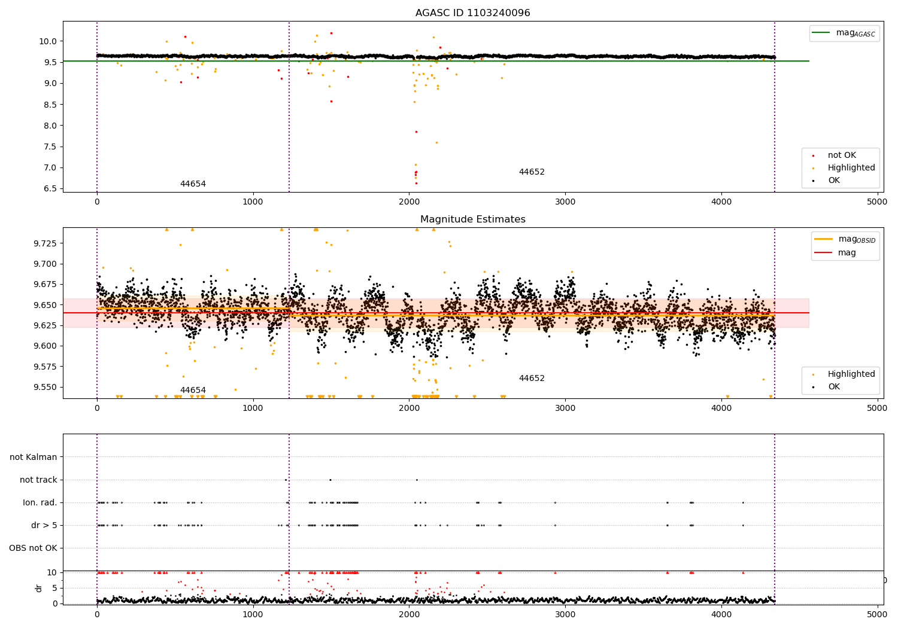Click the "Ion. rad." axis label

coord(40,502)
